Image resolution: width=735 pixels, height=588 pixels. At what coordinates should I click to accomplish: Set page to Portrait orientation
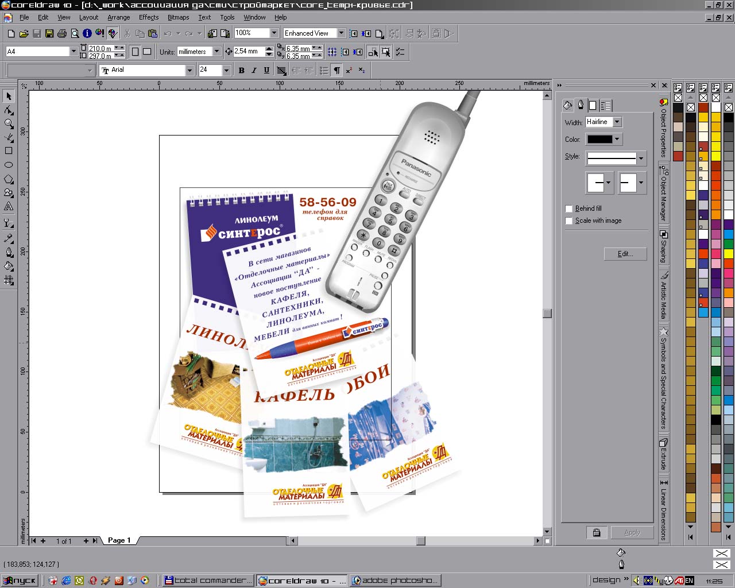click(135, 52)
